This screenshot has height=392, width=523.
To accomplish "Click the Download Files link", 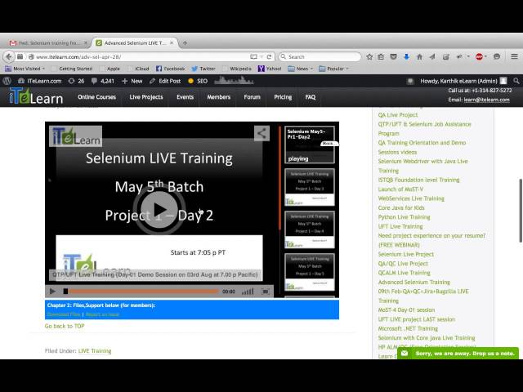I will point(64,314).
